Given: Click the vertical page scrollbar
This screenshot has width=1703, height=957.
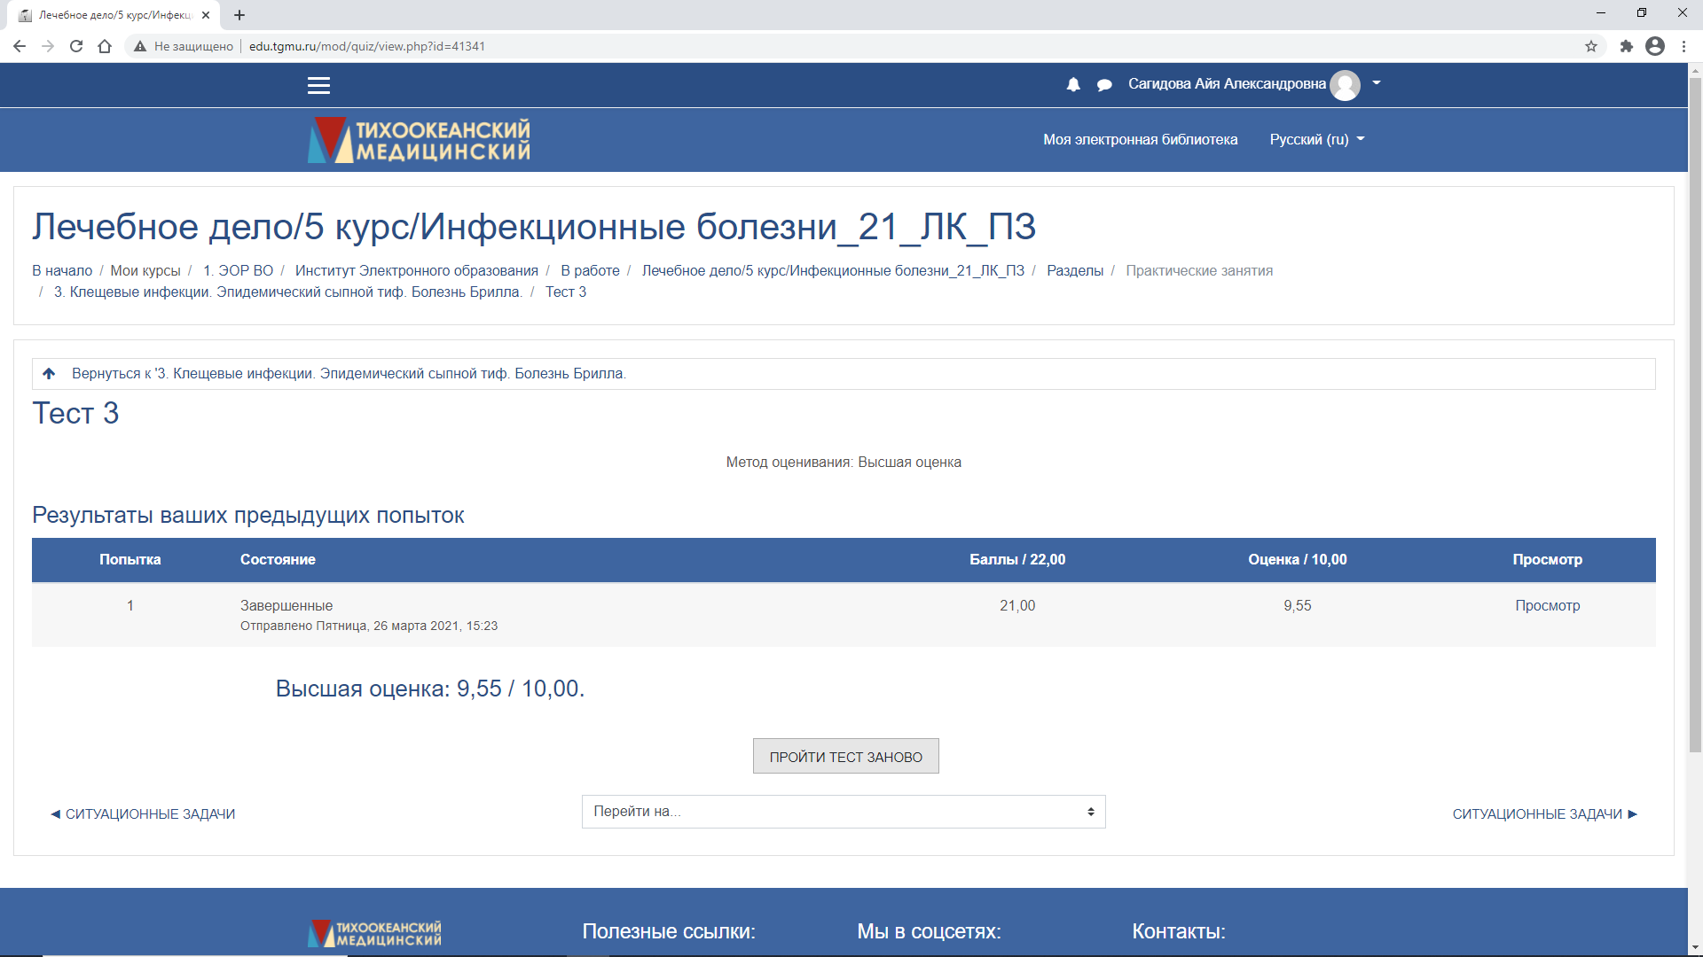Looking at the screenshot, I should point(1695,416).
